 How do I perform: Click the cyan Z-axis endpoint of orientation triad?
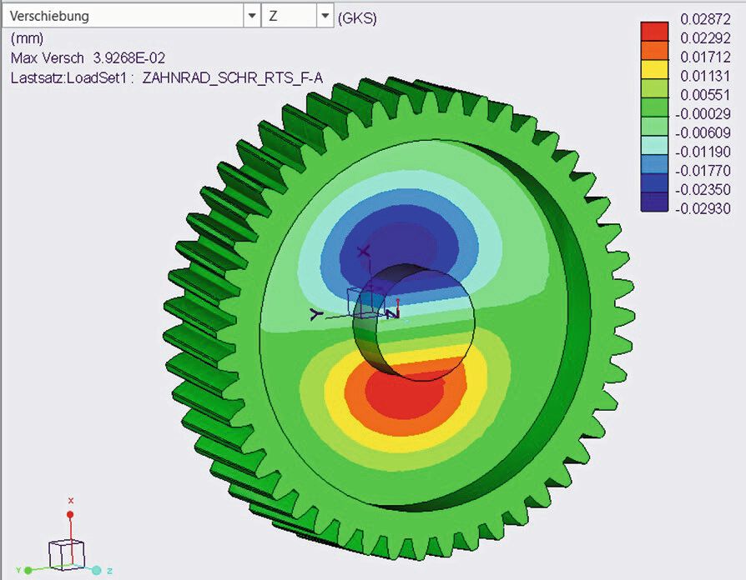click(97, 570)
